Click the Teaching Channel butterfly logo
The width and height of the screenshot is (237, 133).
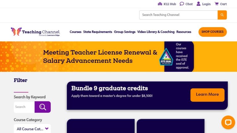35,32
